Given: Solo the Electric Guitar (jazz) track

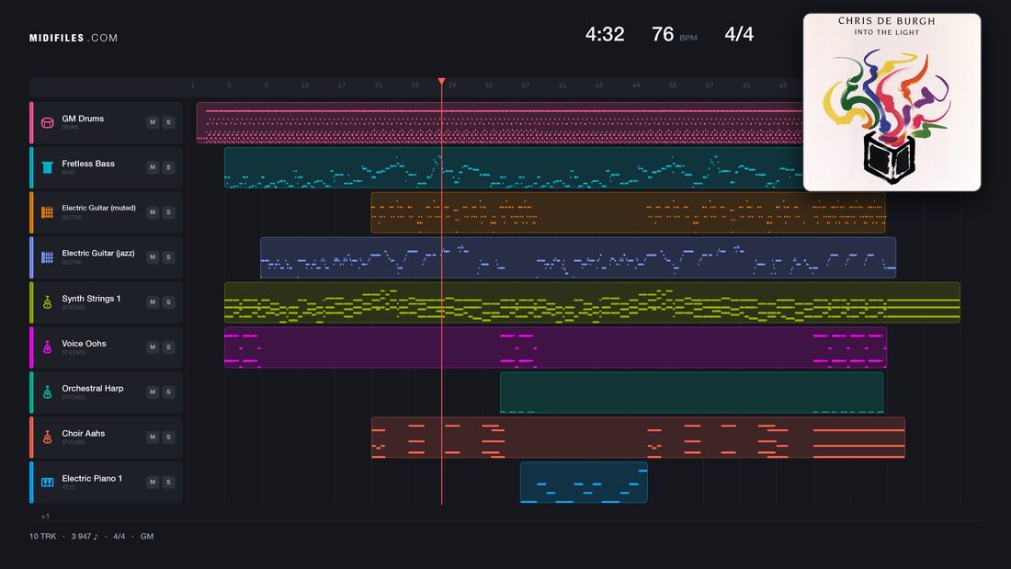Looking at the screenshot, I should click(168, 256).
